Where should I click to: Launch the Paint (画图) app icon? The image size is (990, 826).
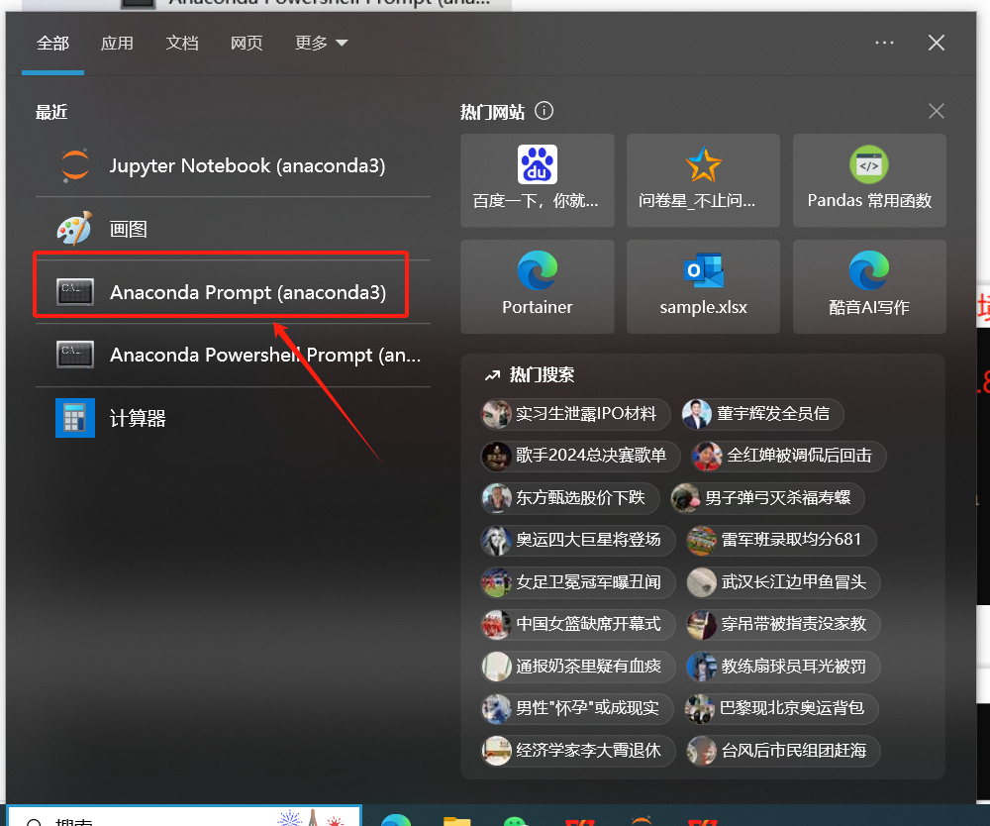point(75,229)
